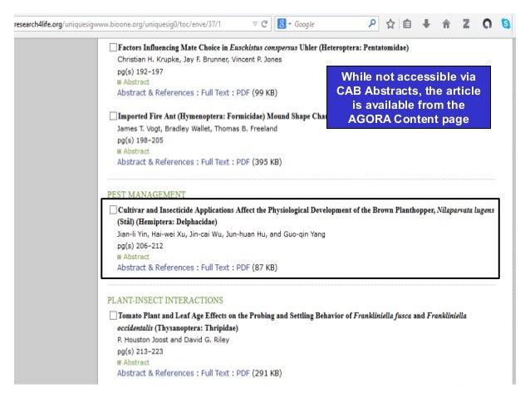Click the Tomato Plant and Leaf Age title

pos(292,322)
